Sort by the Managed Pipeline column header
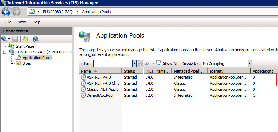 tap(190, 71)
